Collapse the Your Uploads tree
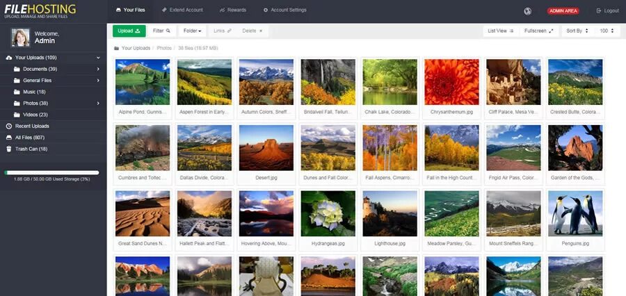Viewport: 626px width, 296px height. point(98,58)
